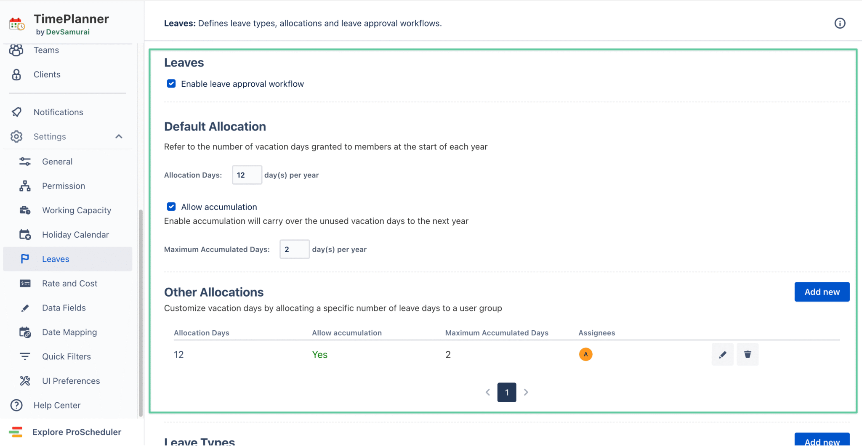Open Rate and Cost settings
The image size is (862, 446).
coord(67,284)
